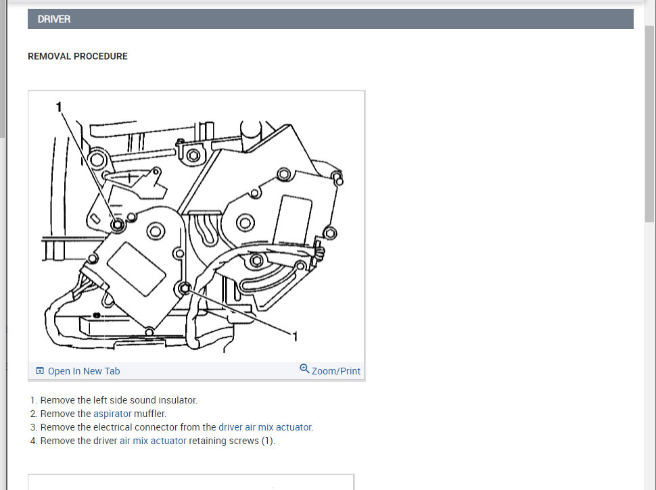Open the Zoom/Print view of the diagram
656x490 pixels.
click(335, 371)
